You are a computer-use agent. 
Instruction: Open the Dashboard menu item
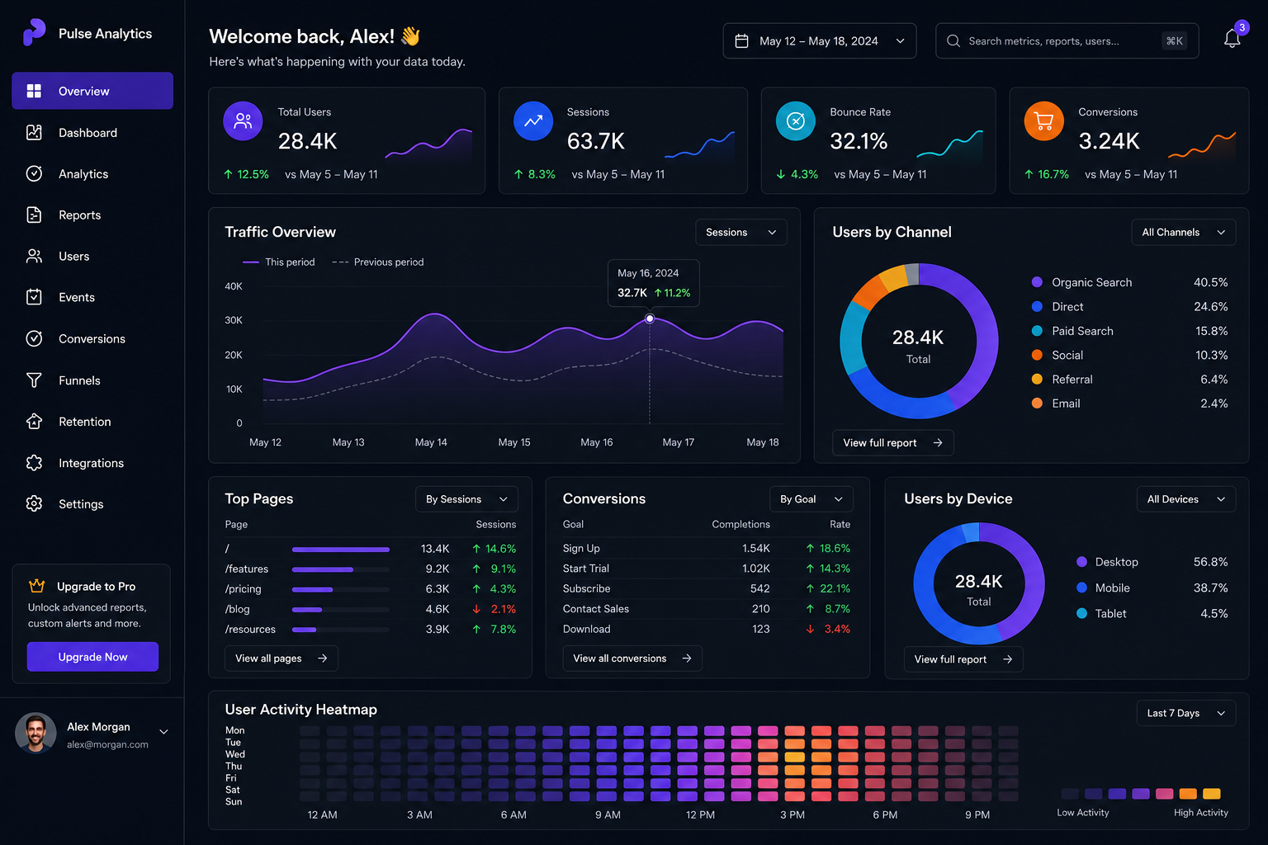tap(92, 132)
